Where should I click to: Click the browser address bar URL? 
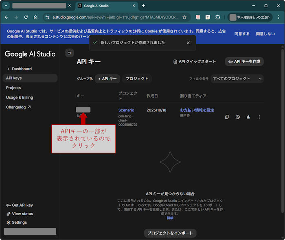(114, 17)
